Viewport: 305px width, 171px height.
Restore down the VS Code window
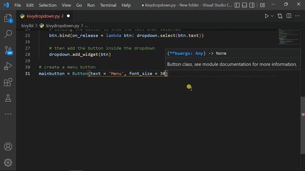click(x=286, y=4)
